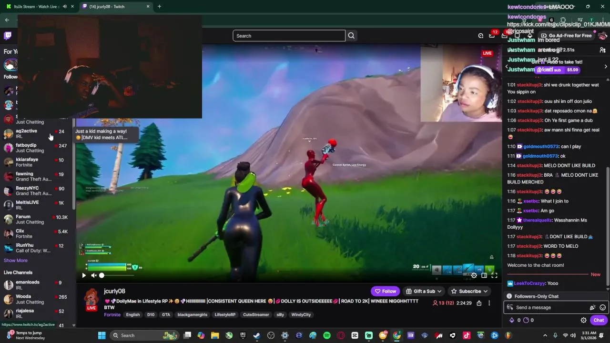
Task: Open the Subscribe dropdown
Action: click(469, 292)
